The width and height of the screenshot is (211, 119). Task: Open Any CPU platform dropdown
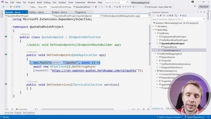coord(44,7)
